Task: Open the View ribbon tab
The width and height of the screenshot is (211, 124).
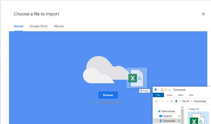Action: click(191, 95)
